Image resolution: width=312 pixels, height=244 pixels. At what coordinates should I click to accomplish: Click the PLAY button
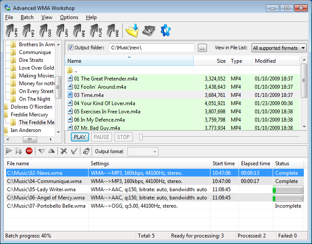pyautogui.click(x=80, y=137)
